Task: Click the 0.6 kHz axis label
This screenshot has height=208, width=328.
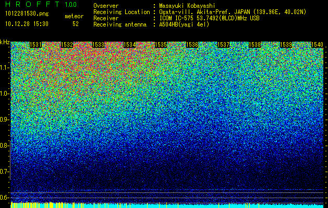Action: (4, 198)
